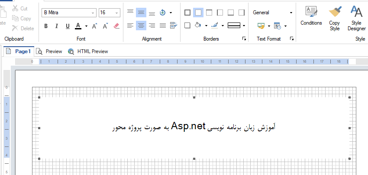Toggle horizontal center alignment
The width and height of the screenshot is (368, 175).
[x=141, y=25]
